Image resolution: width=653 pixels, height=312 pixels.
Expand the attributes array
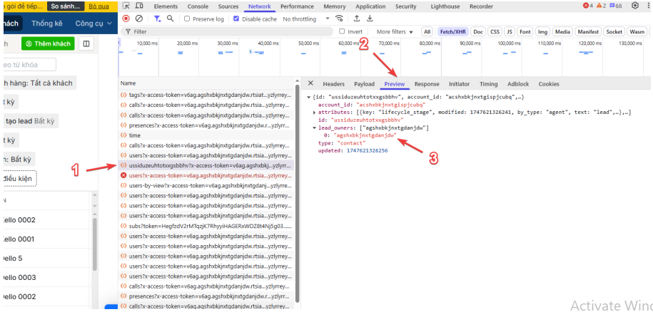[x=315, y=113]
